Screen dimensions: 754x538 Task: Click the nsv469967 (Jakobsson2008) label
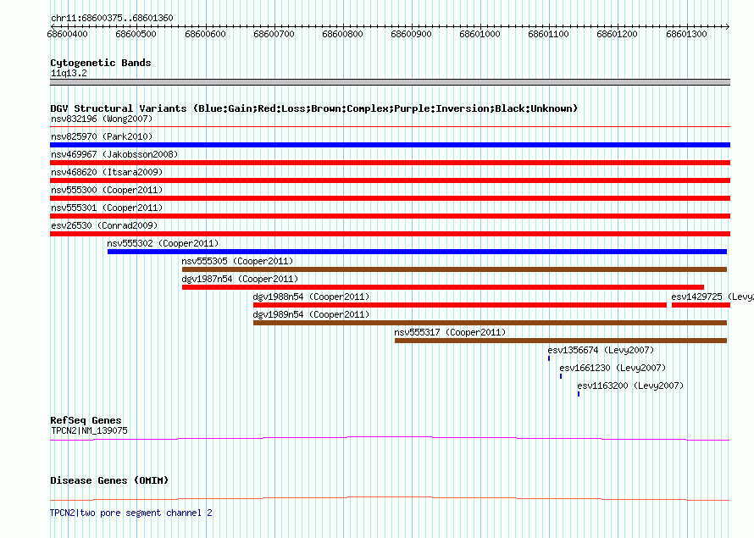(114, 154)
